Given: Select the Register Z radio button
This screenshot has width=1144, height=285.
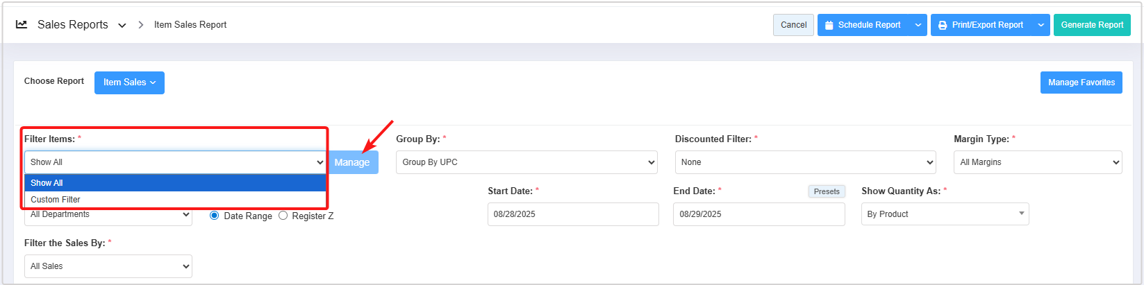Looking at the screenshot, I should pyautogui.click(x=283, y=216).
